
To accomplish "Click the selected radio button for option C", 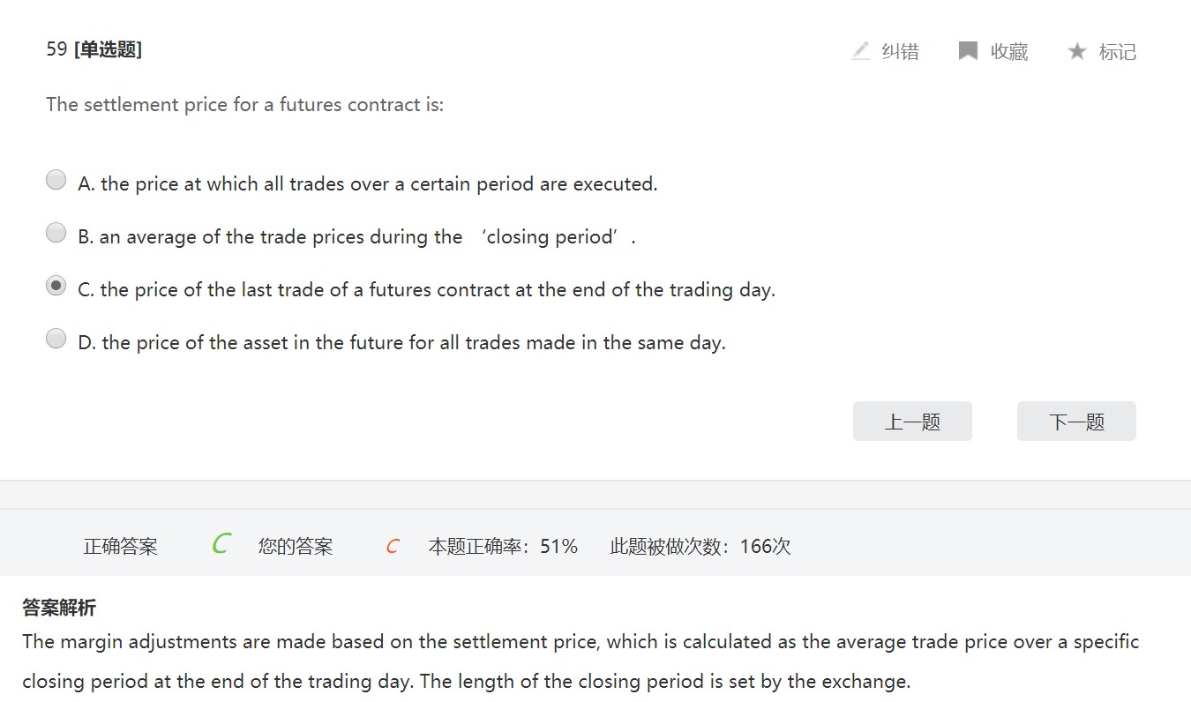I will [x=56, y=286].
